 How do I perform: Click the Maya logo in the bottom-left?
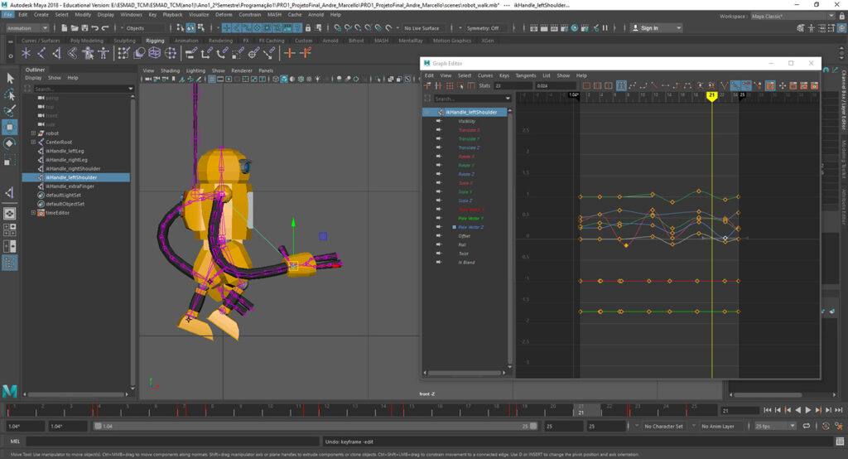tap(10, 390)
